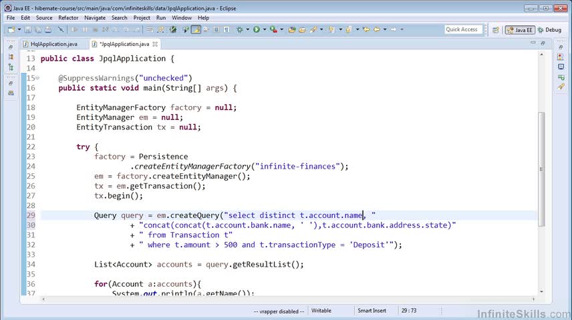Image resolution: width=572 pixels, height=320 pixels.
Task: Toggle Mark Occurrences highlighted button
Action: coord(196,29)
